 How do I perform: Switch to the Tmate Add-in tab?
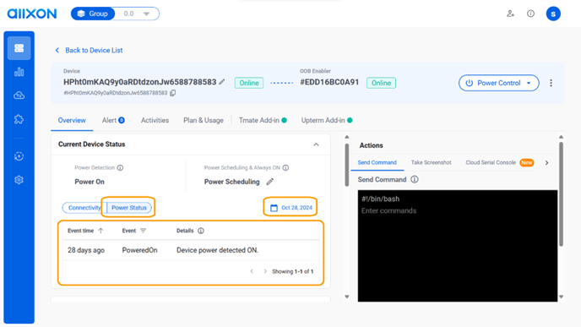263,121
